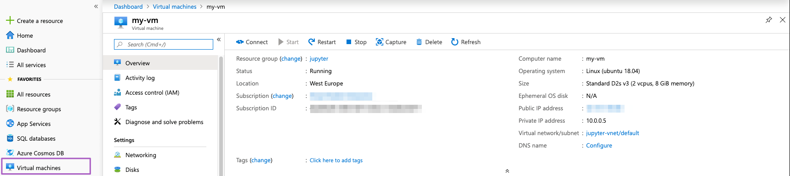Click the Capture toolbar icon
This screenshot has height=176, width=790.
click(x=380, y=42)
